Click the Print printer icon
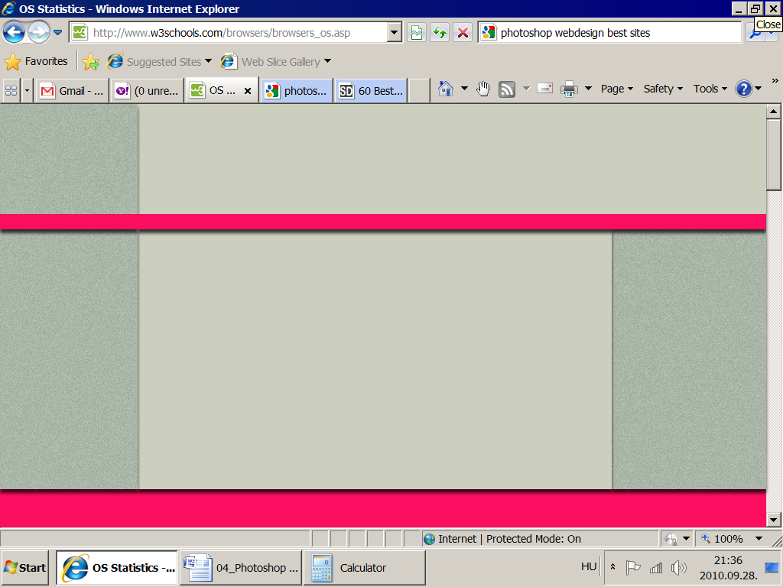783x587 pixels. tap(569, 89)
